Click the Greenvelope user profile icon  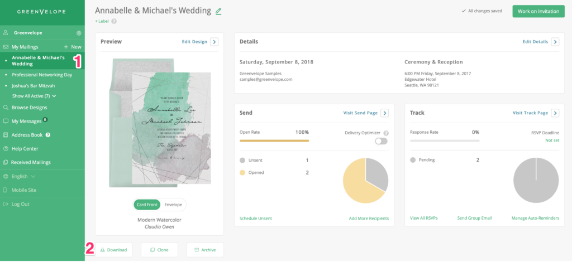pos(6,33)
